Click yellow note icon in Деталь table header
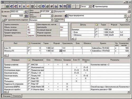The width and height of the screenshot is (132, 99). (x=97, y=25)
